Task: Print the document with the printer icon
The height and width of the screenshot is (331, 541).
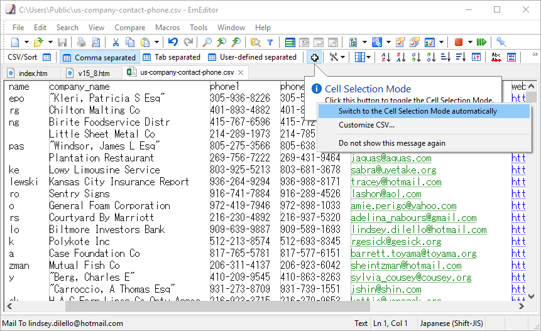Action: pyautogui.click(x=81, y=43)
